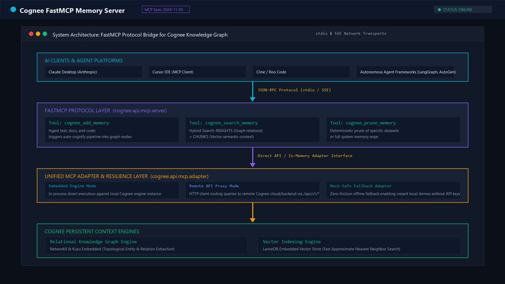
Task: Click the Direct API / In-Memory Adapter Interface label
Action: coord(305,155)
